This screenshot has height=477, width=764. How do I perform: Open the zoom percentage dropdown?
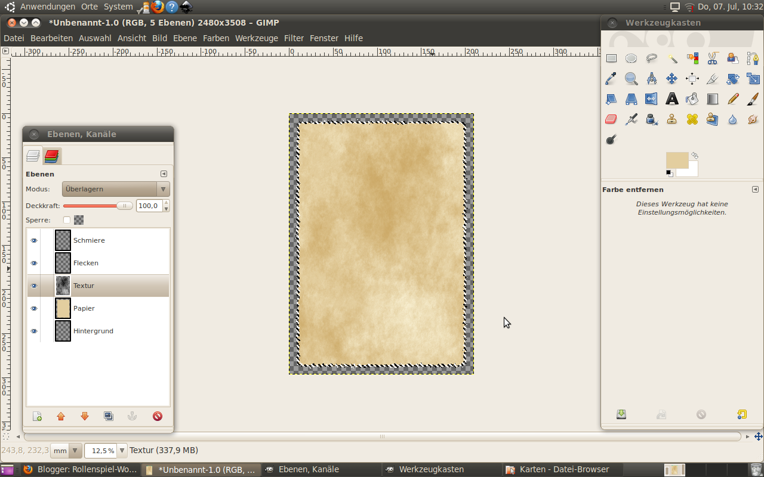[122, 451]
